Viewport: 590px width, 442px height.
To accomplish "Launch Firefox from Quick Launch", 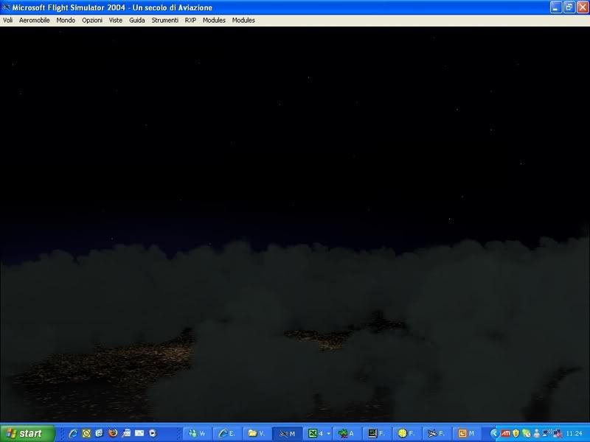I will point(113,433).
